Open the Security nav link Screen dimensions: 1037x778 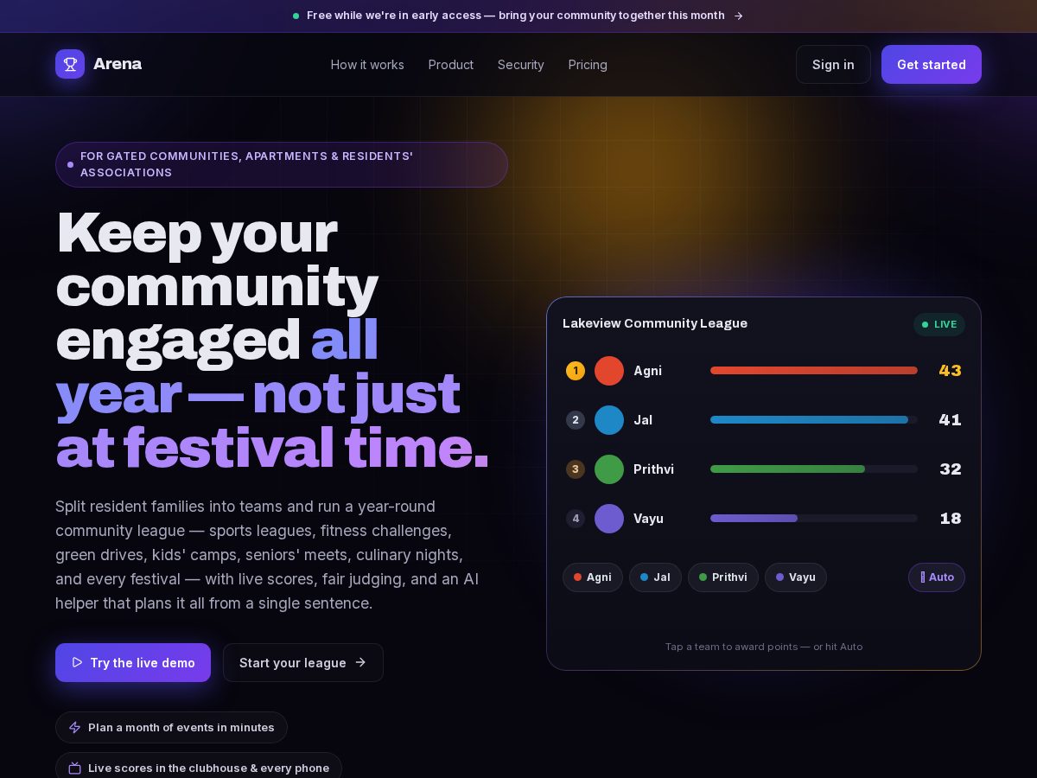pyautogui.click(x=521, y=65)
